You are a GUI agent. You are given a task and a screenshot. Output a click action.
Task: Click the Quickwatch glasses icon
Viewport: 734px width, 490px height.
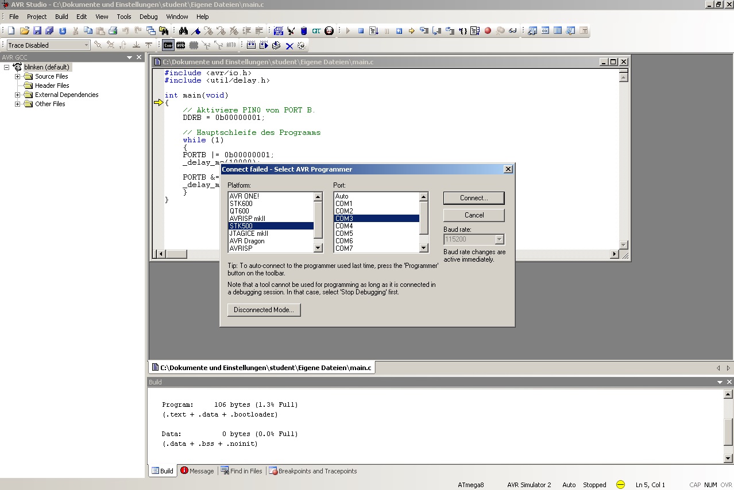coord(512,31)
